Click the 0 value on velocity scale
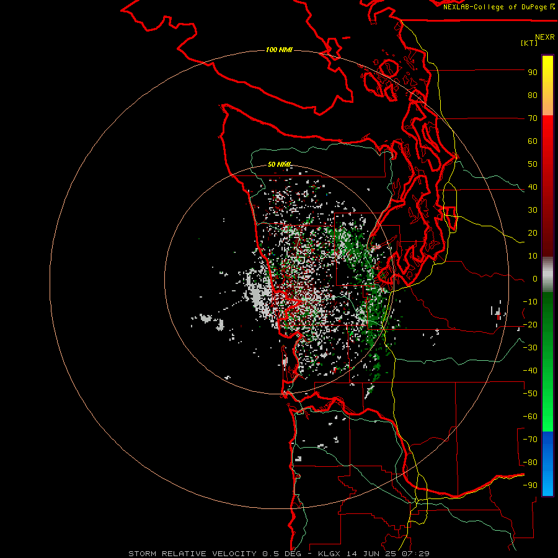This screenshot has width=558, height=558. point(535,279)
